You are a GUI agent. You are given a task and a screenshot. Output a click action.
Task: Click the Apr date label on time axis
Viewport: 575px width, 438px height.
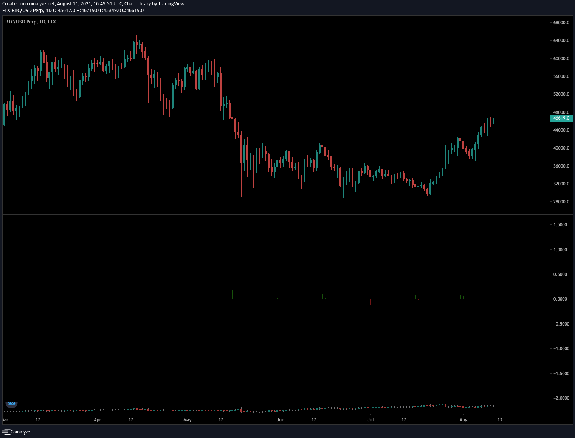point(98,420)
